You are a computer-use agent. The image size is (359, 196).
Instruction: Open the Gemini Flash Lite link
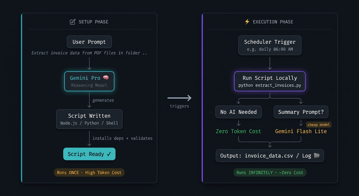tap(301, 131)
